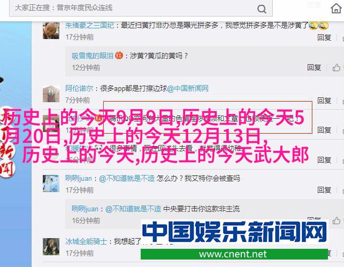
Task: Open 咧咧juan's avatar thumbnail
Action: 51,184
